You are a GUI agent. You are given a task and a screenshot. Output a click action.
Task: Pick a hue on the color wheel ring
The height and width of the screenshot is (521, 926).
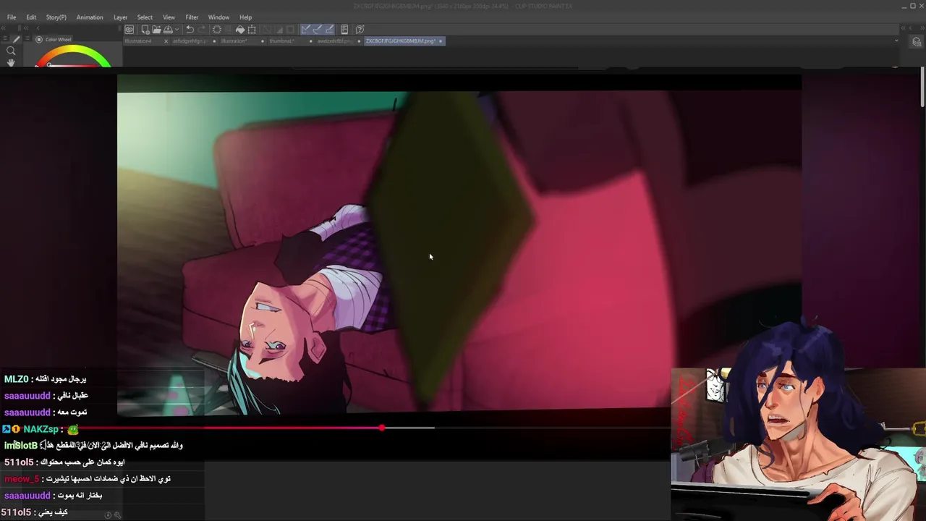72,50
